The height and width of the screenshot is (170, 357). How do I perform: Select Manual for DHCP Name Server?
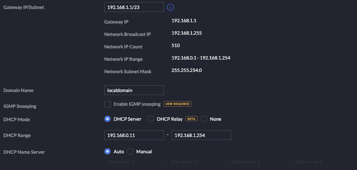pyautogui.click(x=130, y=152)
